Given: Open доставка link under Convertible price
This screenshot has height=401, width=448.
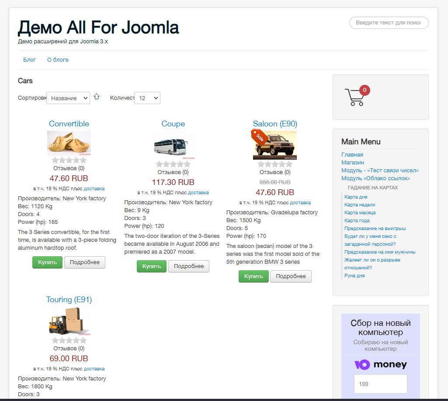Looking at the screenshot, I should pyautogui.click(x=94, y=188).
